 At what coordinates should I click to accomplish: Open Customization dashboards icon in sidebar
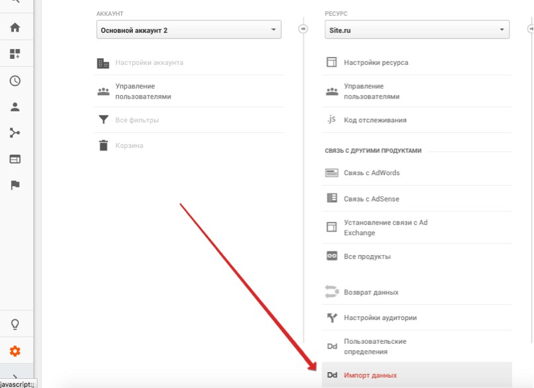tap(15, 54)
